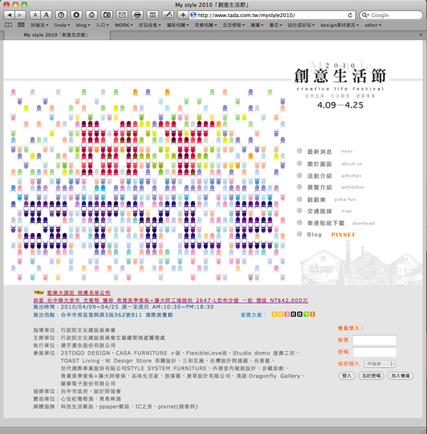Add bookmark with the plus button
Image resolution: width=427 pixels, height=434 pixels.
[183, 15]
